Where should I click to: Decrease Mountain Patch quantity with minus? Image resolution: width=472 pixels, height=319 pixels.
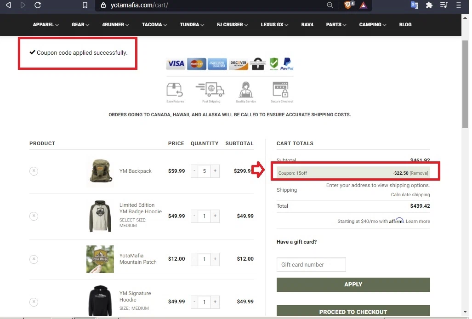pyautogui.click(x=194, y=259)
